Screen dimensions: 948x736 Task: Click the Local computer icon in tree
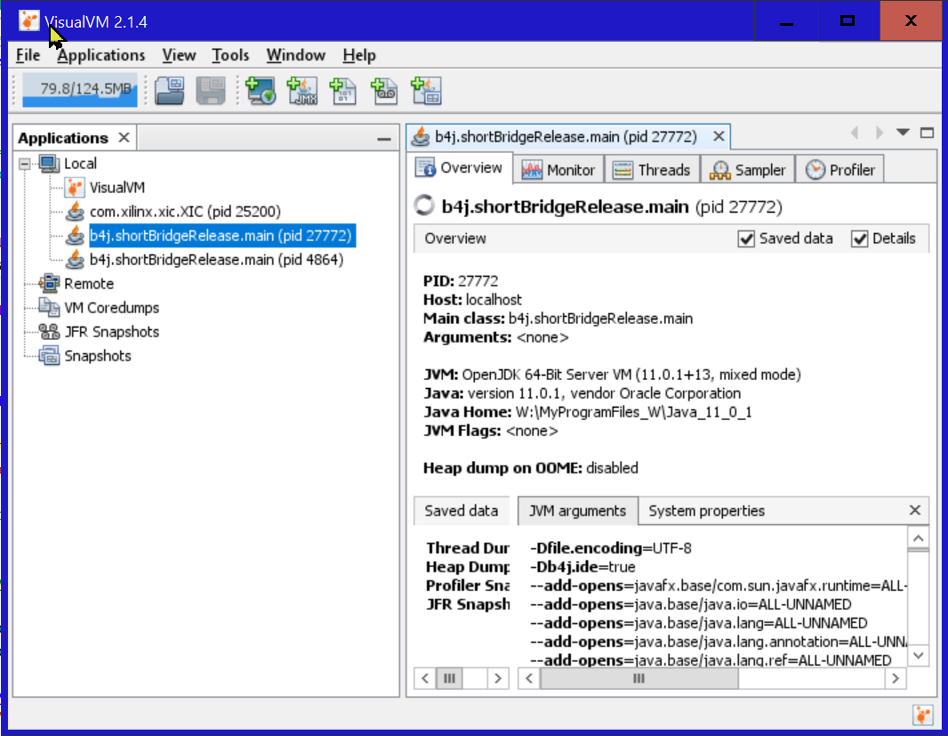tap(50, 164)
